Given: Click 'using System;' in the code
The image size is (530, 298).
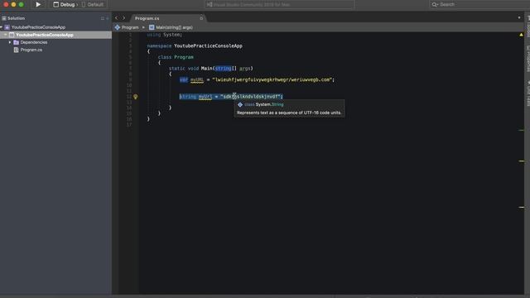Looking at the screenshot, I should [x=165, y=35].
